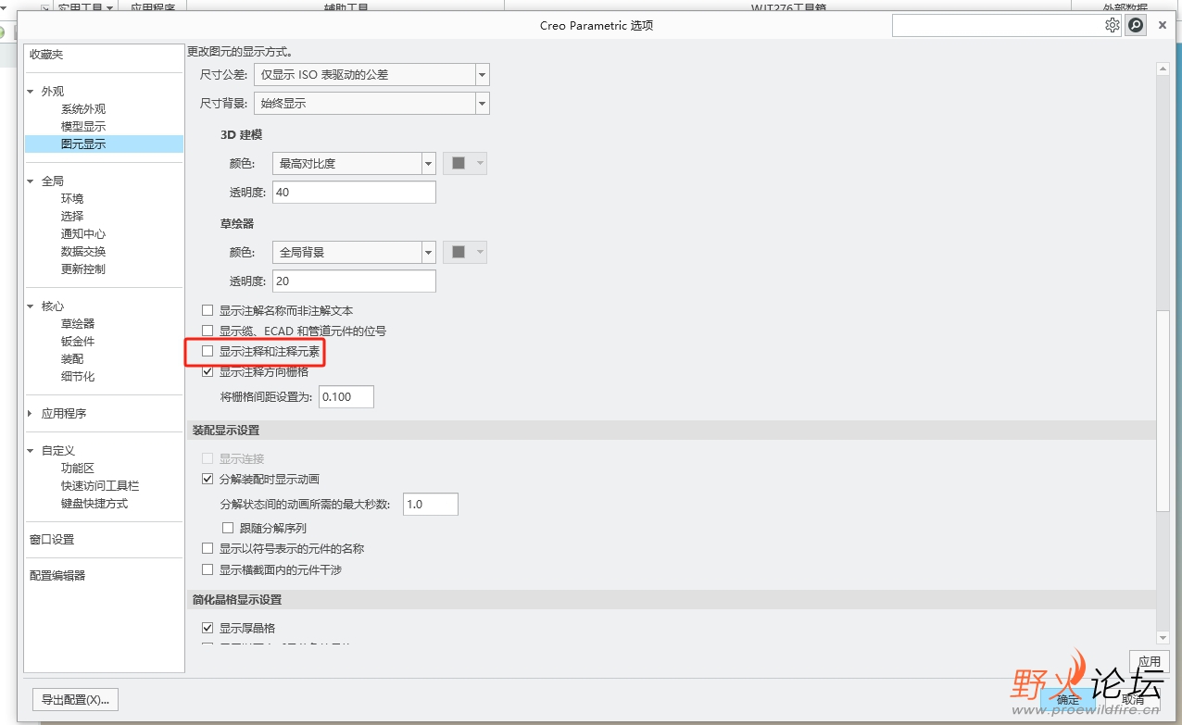The width and height of the screenshot is (1182, 725).
Task: Click 将栅格间距设置为 input field
Action: coord(346,396)
